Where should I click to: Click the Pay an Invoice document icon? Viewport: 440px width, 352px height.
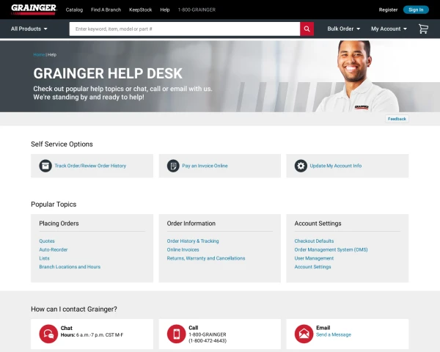tap(173, 166)
